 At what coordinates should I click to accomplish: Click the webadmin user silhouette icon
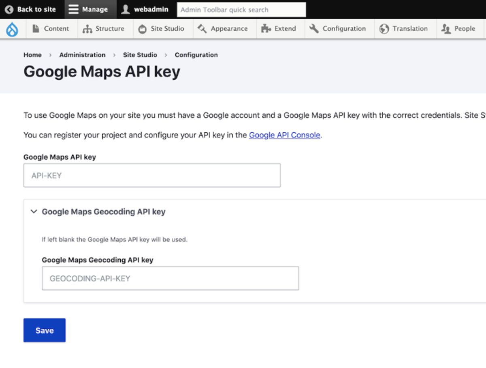pos(126,9)
